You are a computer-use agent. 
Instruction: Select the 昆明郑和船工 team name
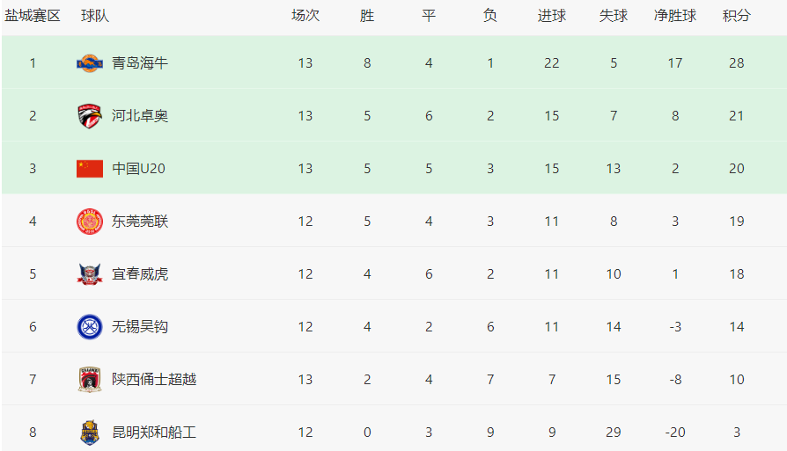point(153,432)
